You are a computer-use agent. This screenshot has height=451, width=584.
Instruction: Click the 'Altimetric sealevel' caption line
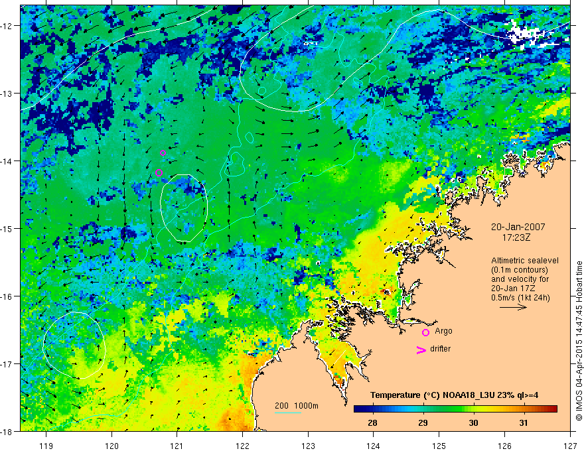525,261
